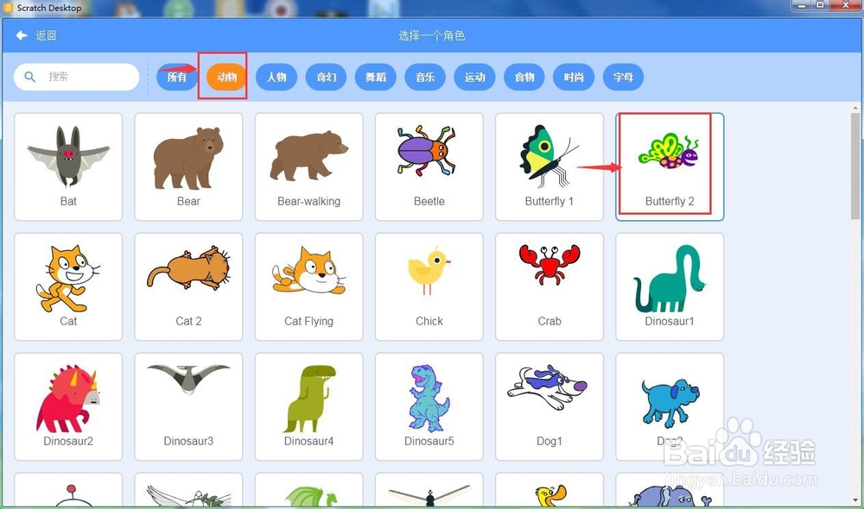
Task: Switch to the 人物 people category
Action: (x=276, y=77)
